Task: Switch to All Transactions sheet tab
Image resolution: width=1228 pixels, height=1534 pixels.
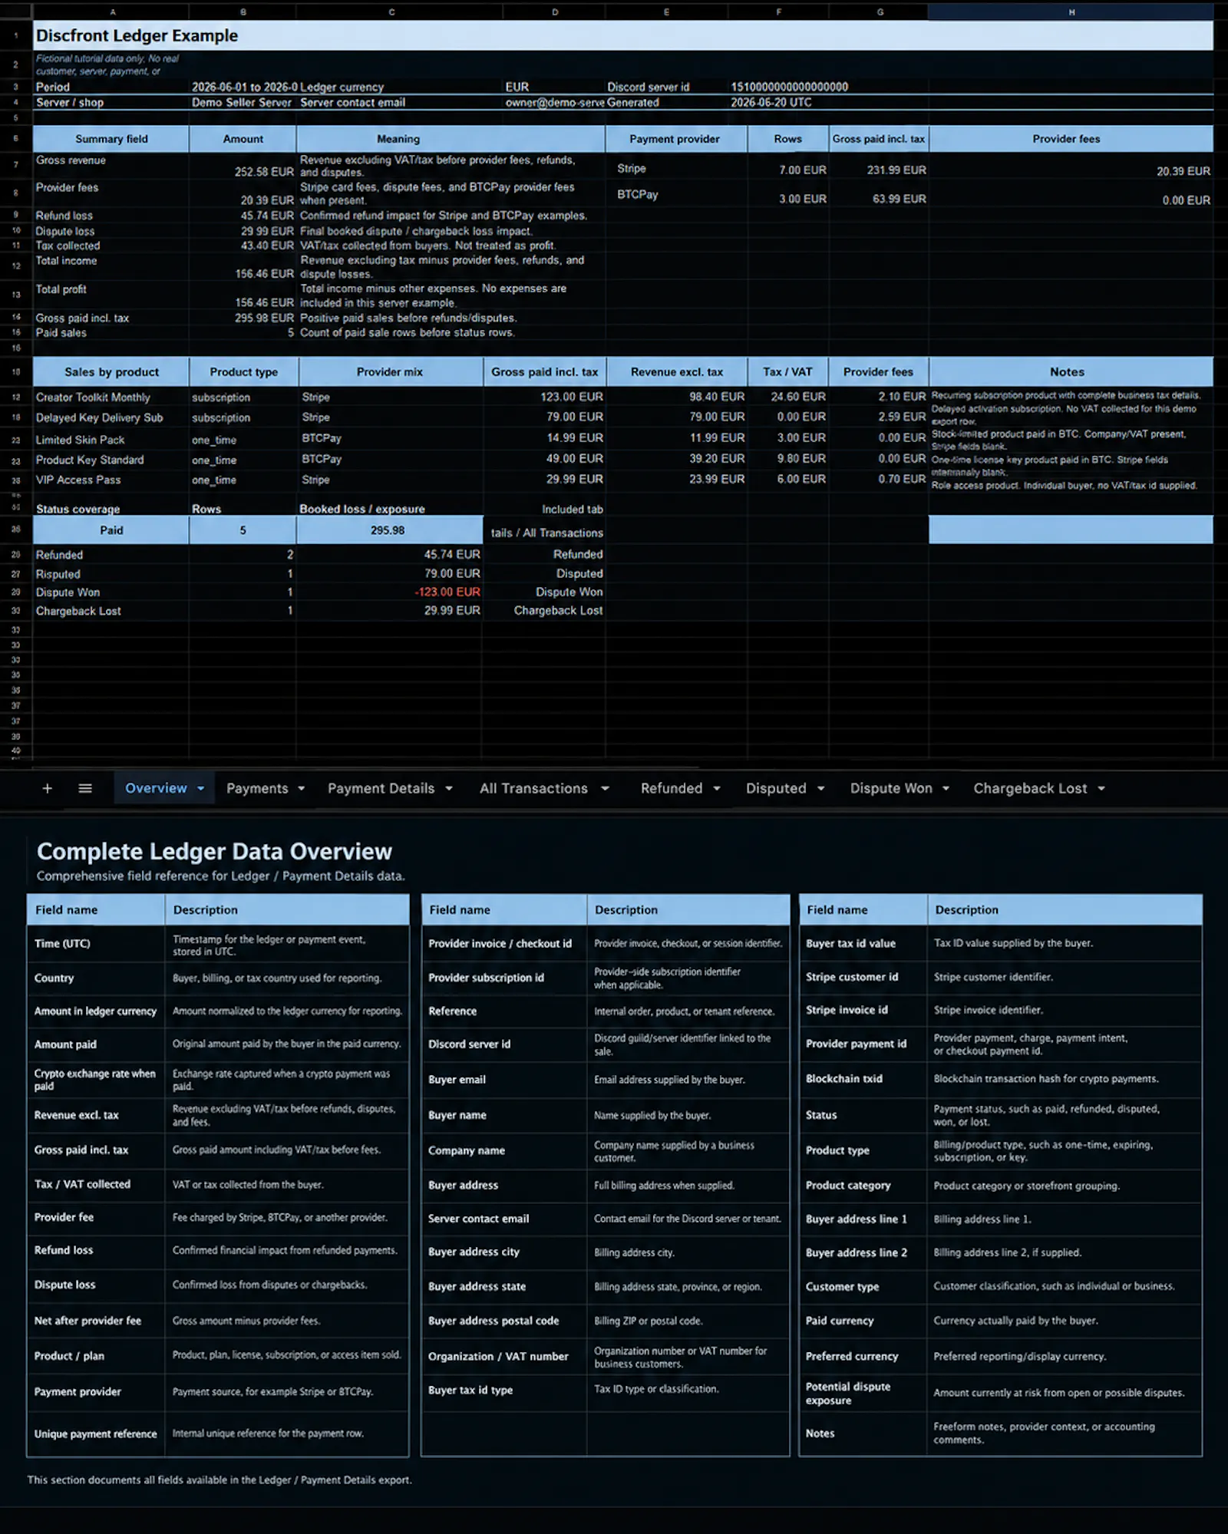Action: coord(533,788)
